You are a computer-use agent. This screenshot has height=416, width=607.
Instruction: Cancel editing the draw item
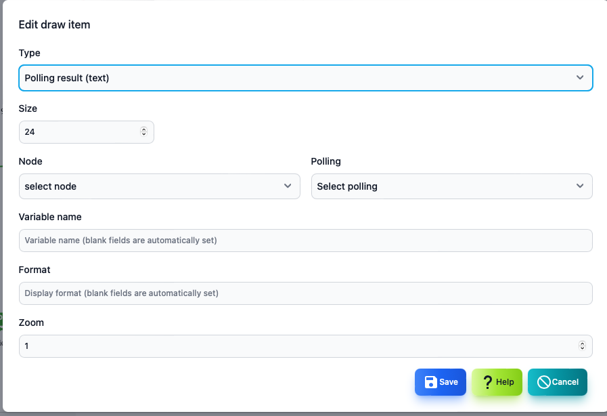click(x=558, y=382)
